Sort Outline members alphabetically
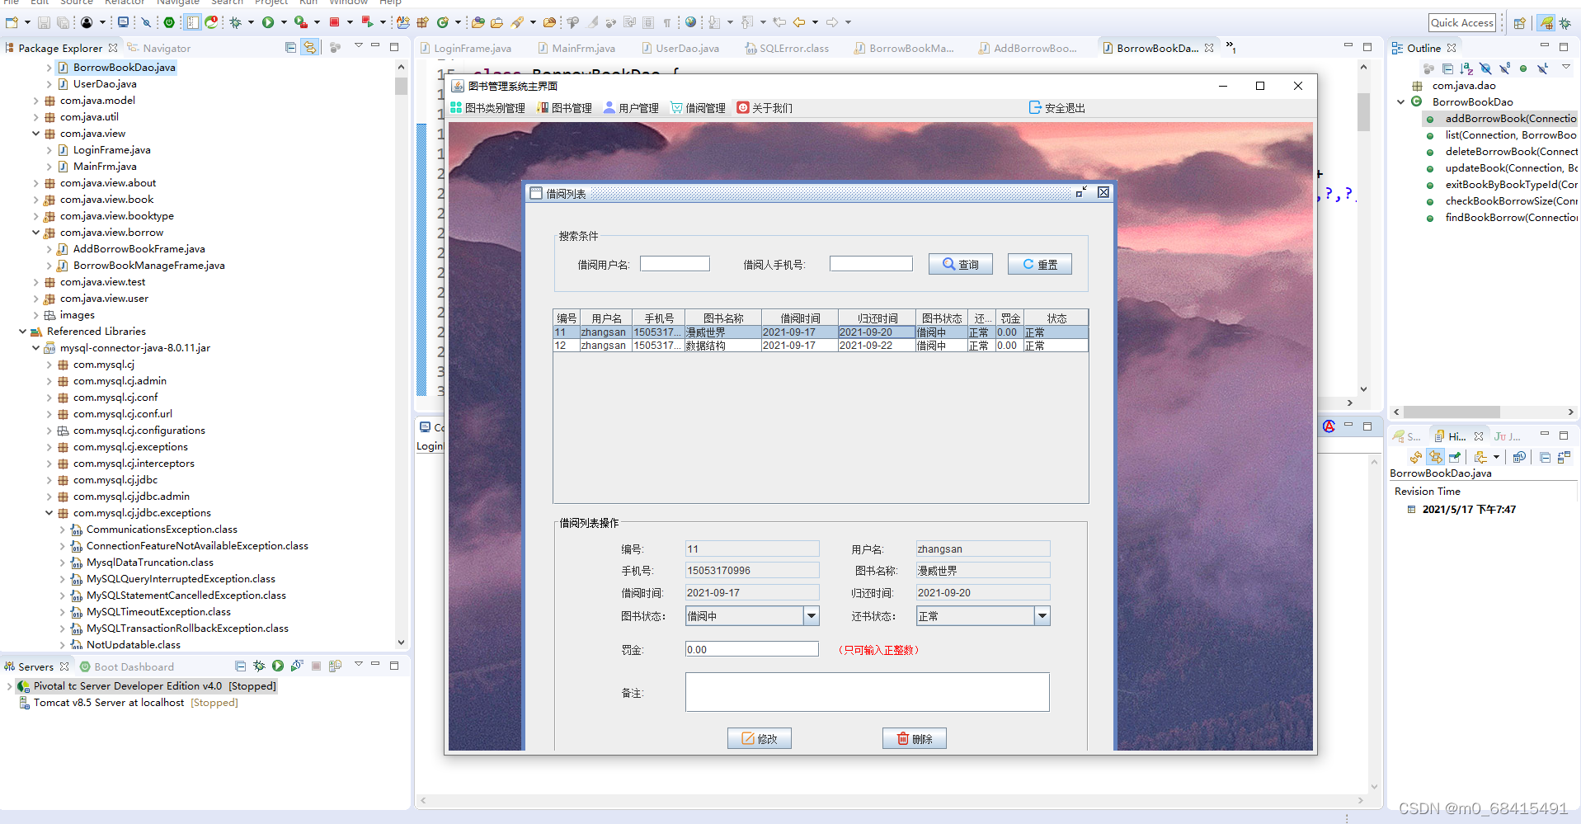This screenshot has width=1581, height=824. (1465, 68)
